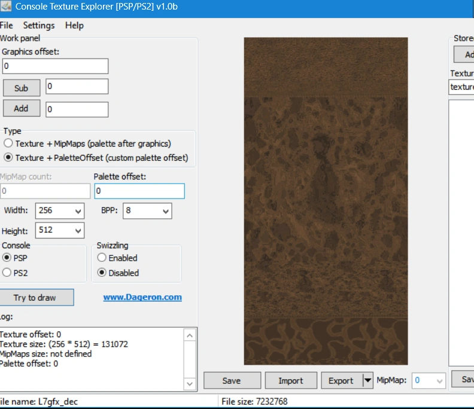Click the Import button
474x409 pixels.
291,381
